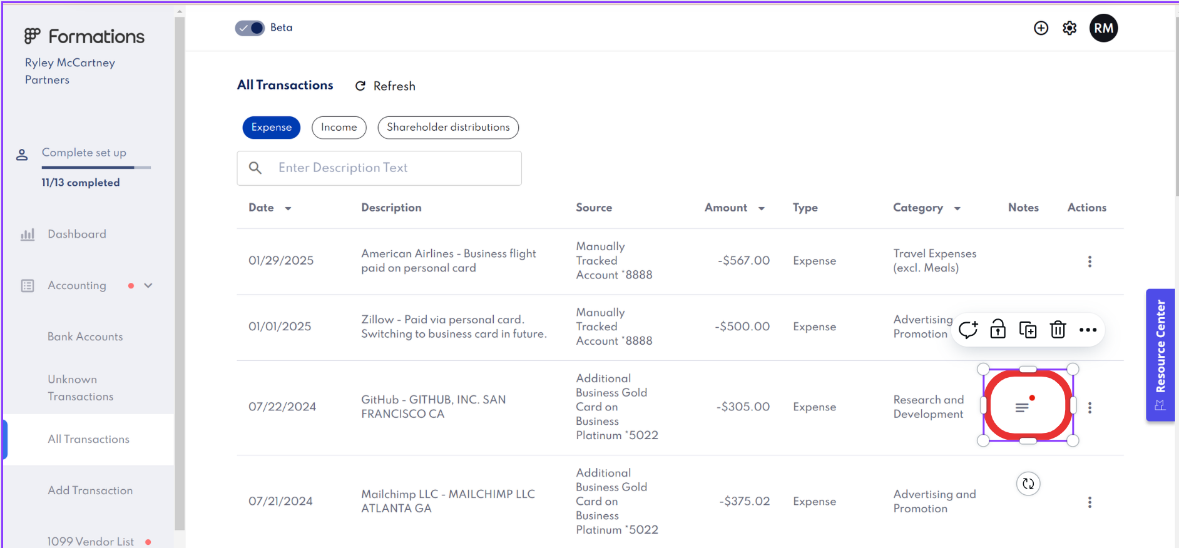The height and width of the screenshot is (548, 1179).
Task: Open the Category column filter arrow
Action: (957, 208)
